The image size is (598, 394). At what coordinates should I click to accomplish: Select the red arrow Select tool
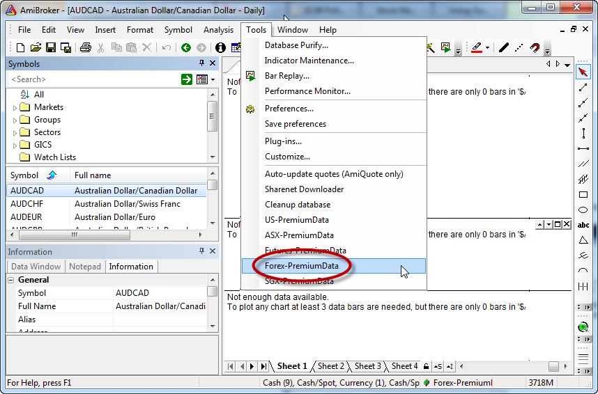(583, 72)
